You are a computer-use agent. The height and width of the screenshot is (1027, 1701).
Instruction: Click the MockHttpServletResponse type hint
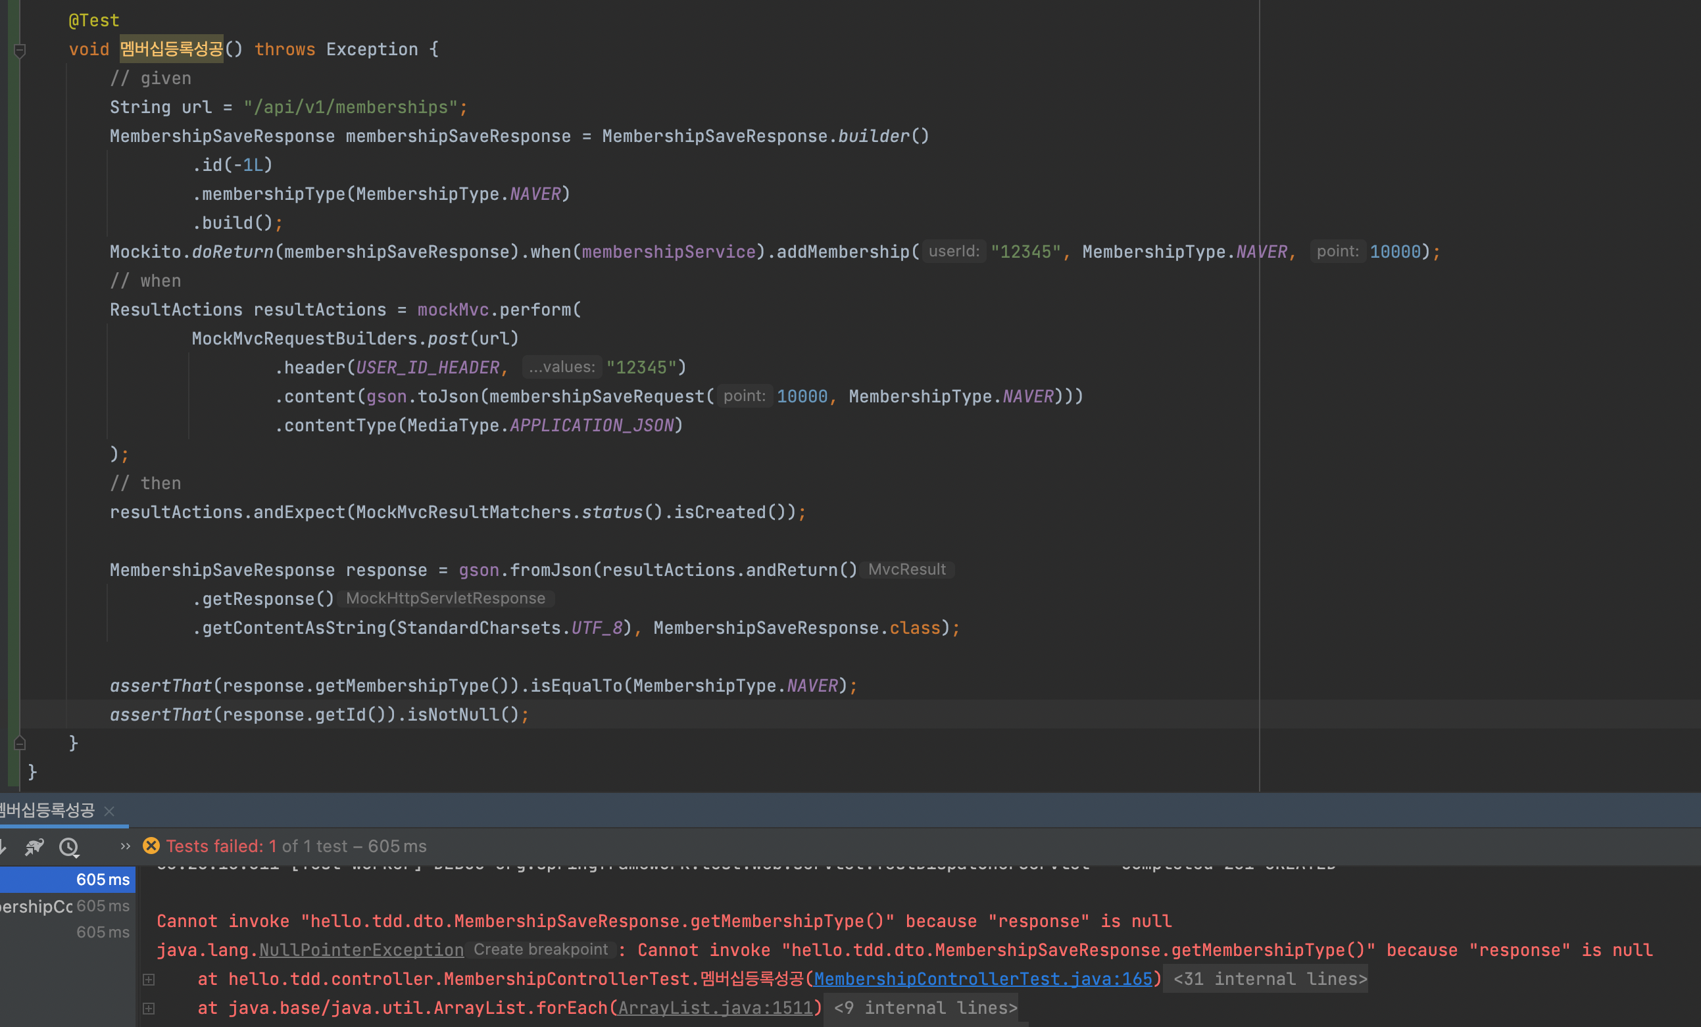(446, 598)
